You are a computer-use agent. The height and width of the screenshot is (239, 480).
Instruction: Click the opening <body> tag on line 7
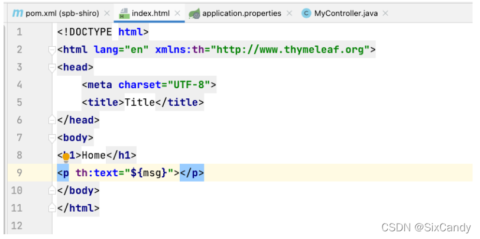pos(75,138)
